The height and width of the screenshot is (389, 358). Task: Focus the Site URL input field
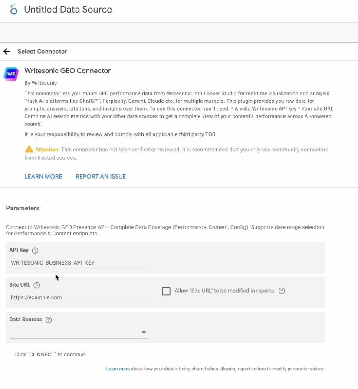tap(79, 297)
